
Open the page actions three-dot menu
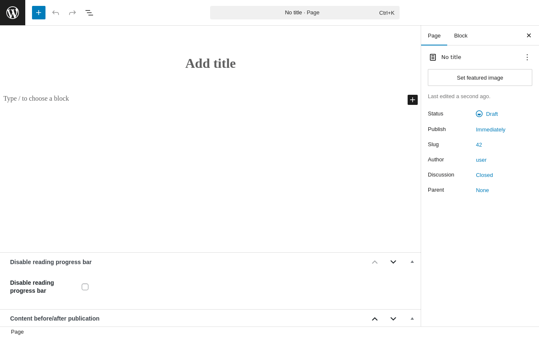coord(527,57)
